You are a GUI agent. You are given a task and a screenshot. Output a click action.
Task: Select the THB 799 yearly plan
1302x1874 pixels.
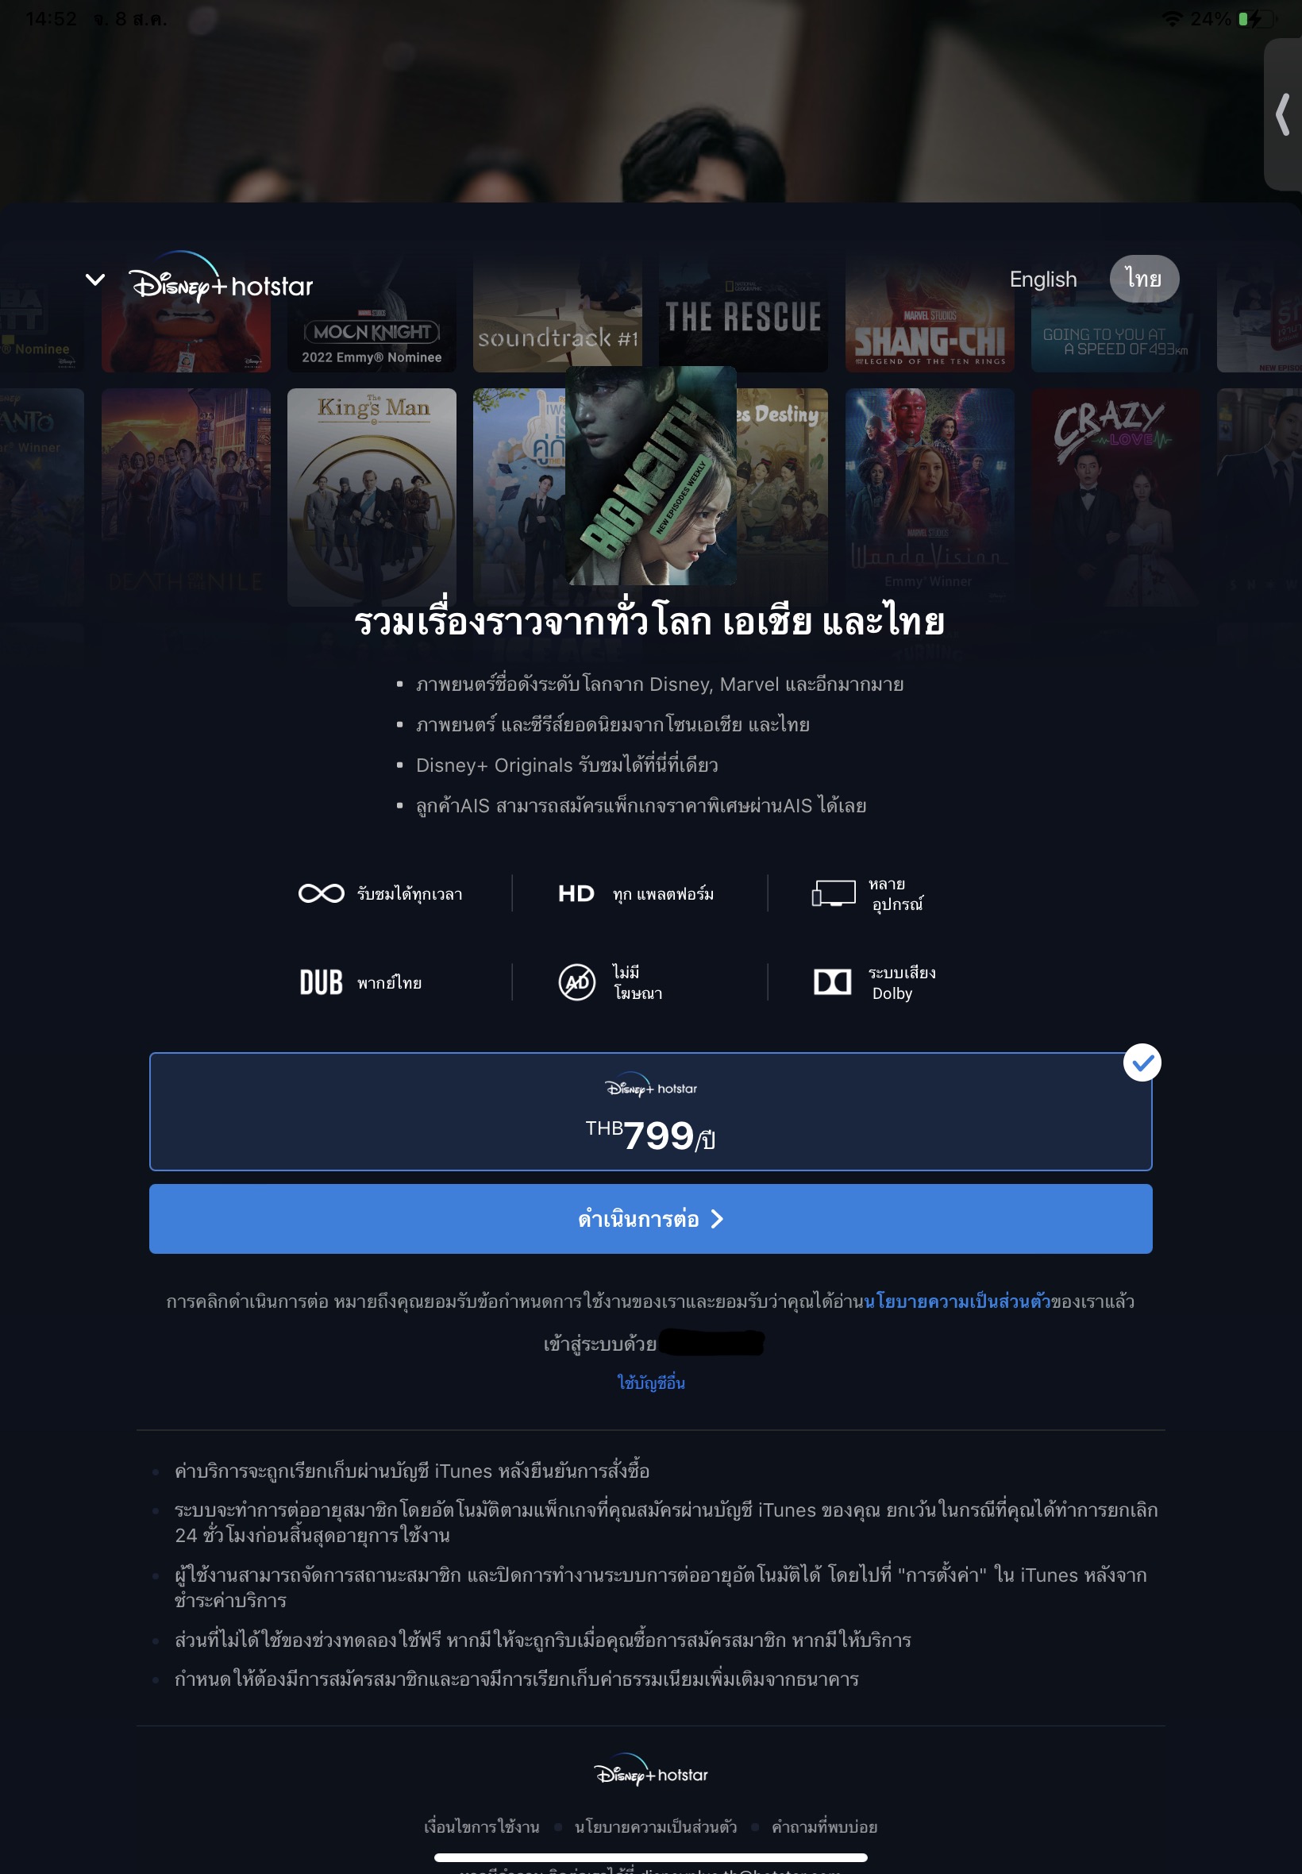pyautogui.click(x=650, y=1111)
